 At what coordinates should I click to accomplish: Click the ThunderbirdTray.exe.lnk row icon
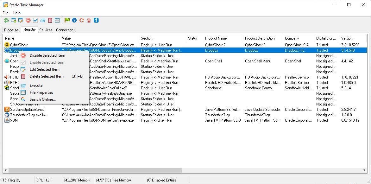(x=7, y=115)
